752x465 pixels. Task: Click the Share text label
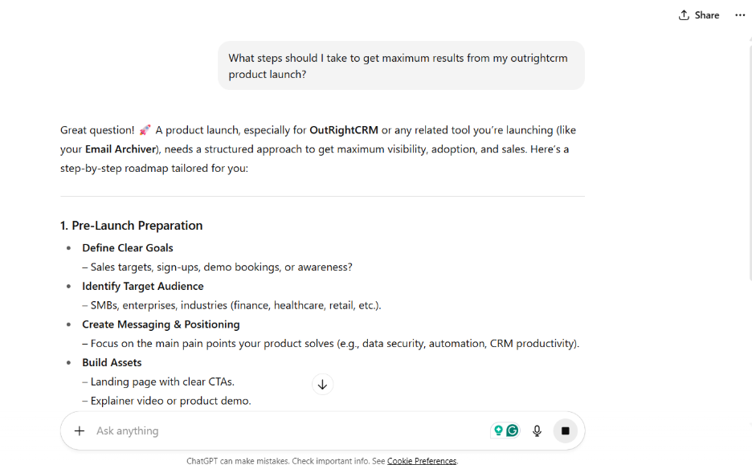(x=707, y=15)
